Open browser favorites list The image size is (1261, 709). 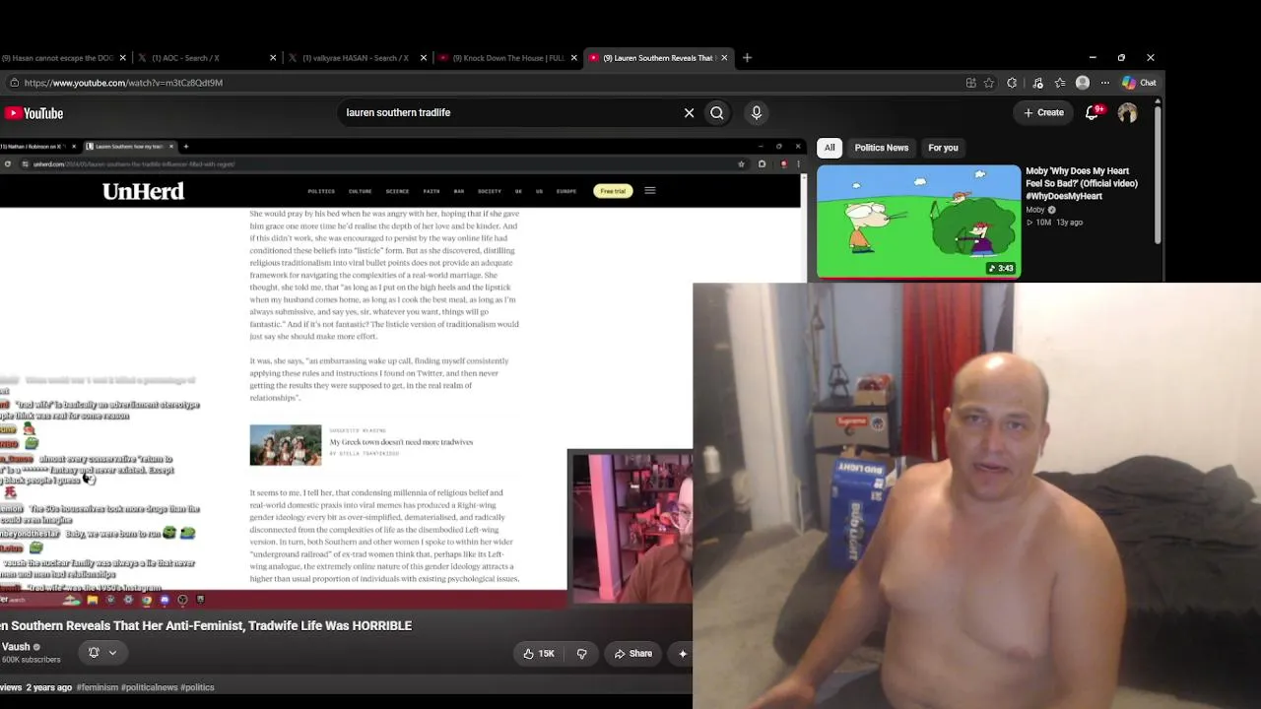click(1060, 83)
